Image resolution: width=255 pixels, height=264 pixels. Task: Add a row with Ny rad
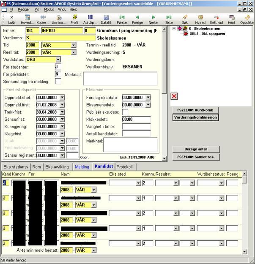click(200, 17)
